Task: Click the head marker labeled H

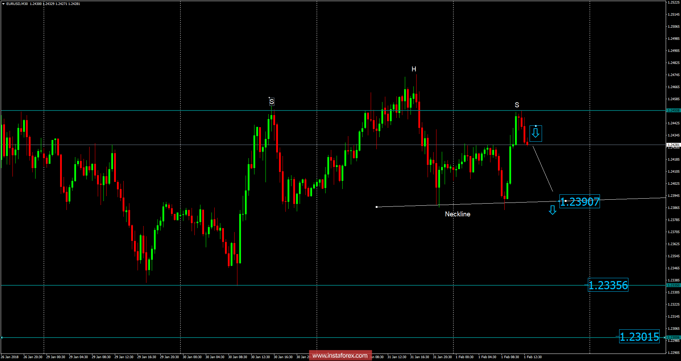Action: pos(413,70)
